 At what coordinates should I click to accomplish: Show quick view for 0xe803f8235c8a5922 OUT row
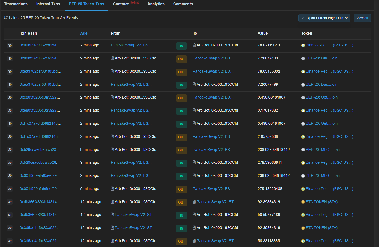pos(10,98)
